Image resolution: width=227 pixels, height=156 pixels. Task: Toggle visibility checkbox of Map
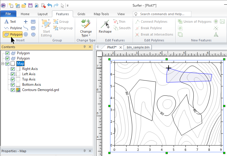tap(8, 64)
